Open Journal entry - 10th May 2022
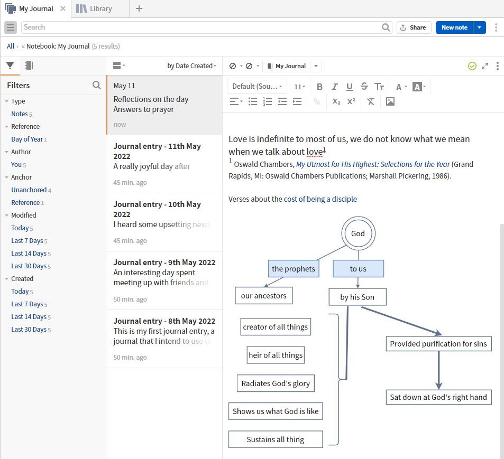Viewport: 504px width, 459px height. point(164,222)
